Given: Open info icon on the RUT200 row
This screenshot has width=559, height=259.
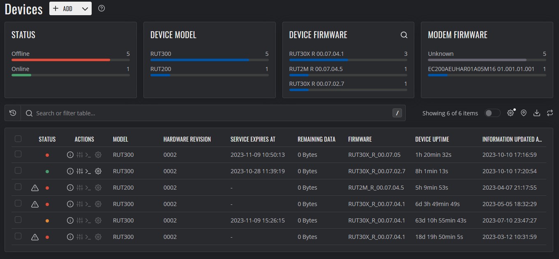Looking at the screenshot, I should (70, 188).
